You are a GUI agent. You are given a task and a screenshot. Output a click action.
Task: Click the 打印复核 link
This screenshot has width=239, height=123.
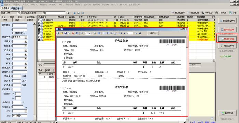click(226, 56)
